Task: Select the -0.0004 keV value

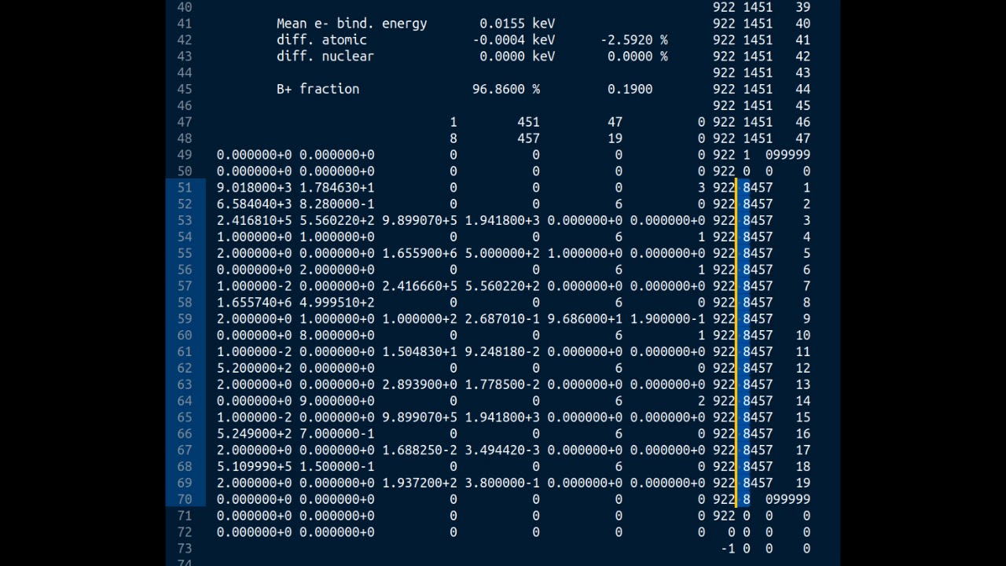Action: click(513, 40)
